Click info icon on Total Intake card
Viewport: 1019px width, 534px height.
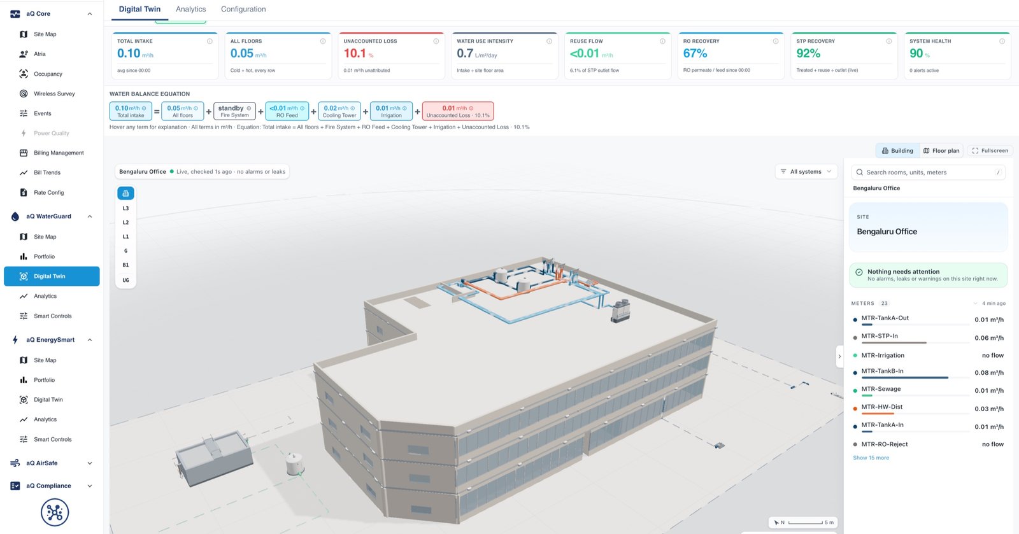pos(210,41)
